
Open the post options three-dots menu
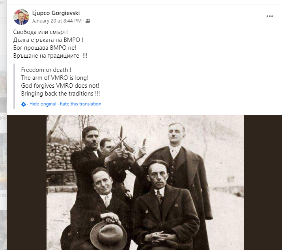pyautogui.click(x=270, y=16)
